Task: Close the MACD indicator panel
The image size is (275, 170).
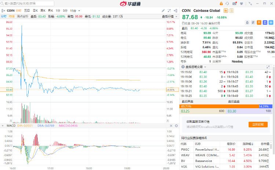Action: (171, 126)
